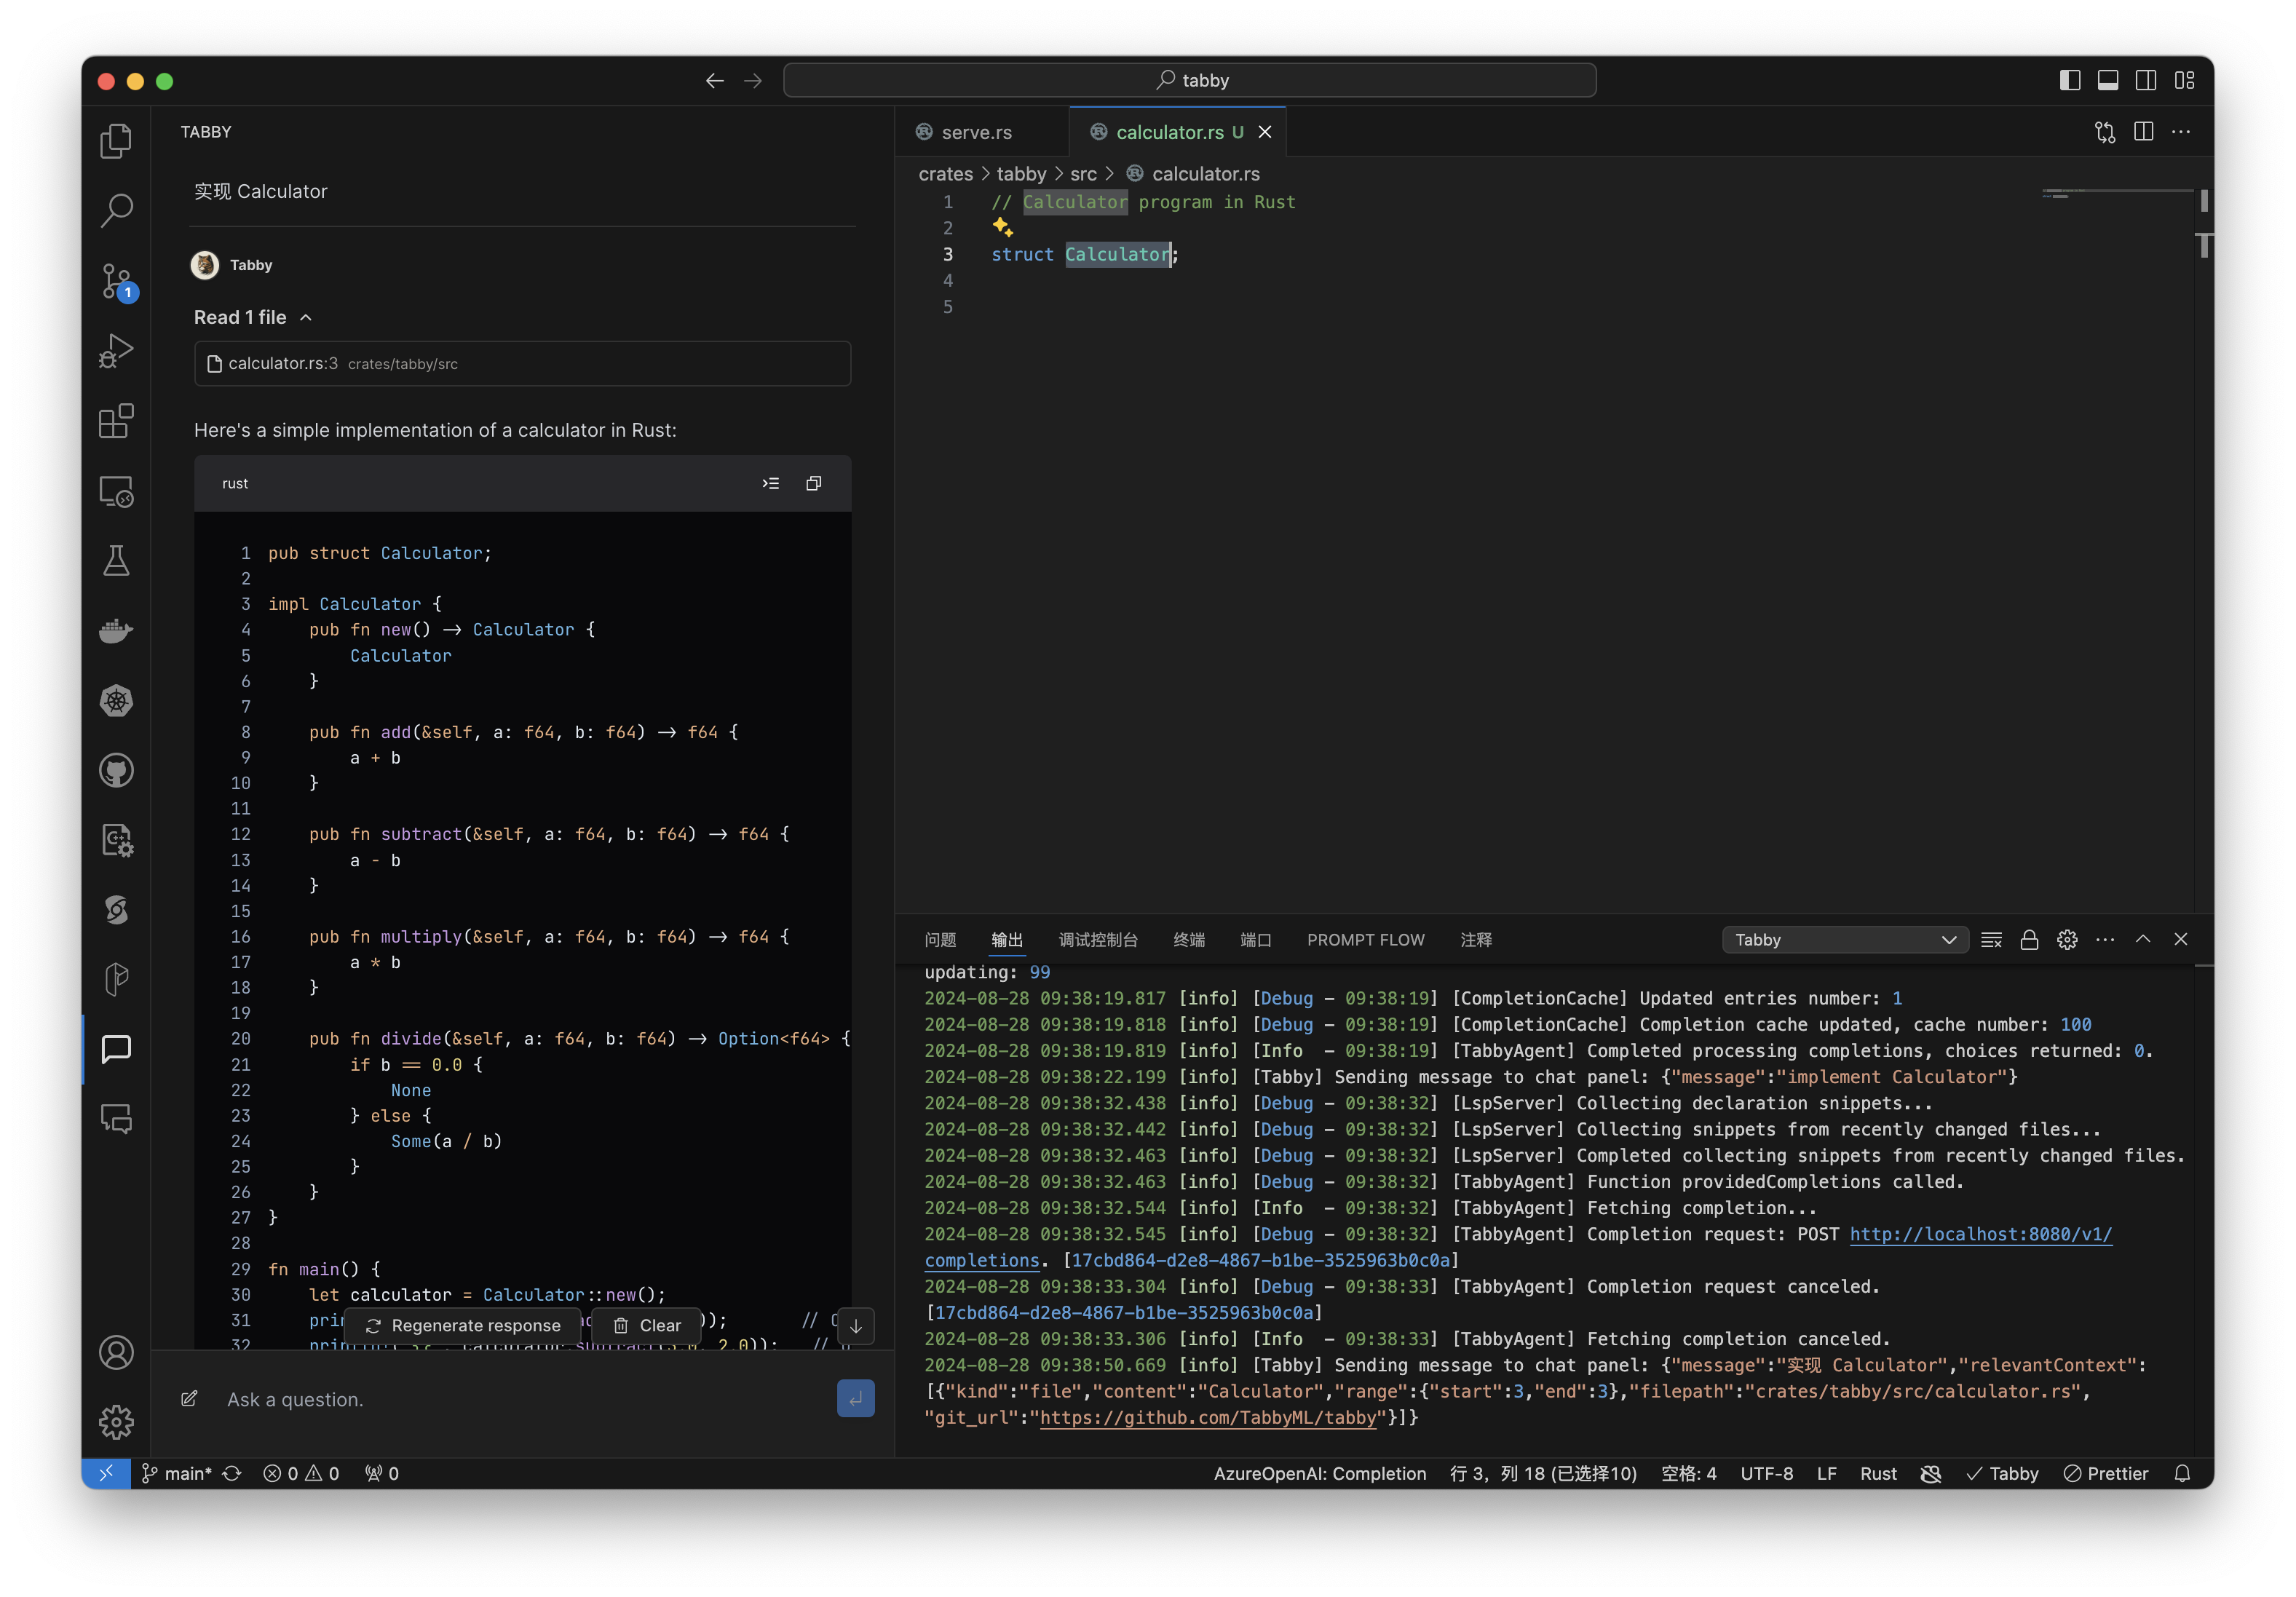Screen dimensions: 2296x1597
Task: Switch to the 终端 panel tab
Action: [x=1188, y=940]
